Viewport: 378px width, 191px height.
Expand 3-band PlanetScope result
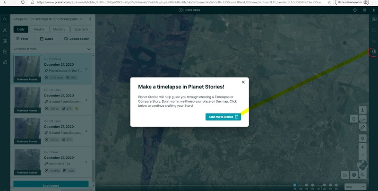[x=86, y=131]
